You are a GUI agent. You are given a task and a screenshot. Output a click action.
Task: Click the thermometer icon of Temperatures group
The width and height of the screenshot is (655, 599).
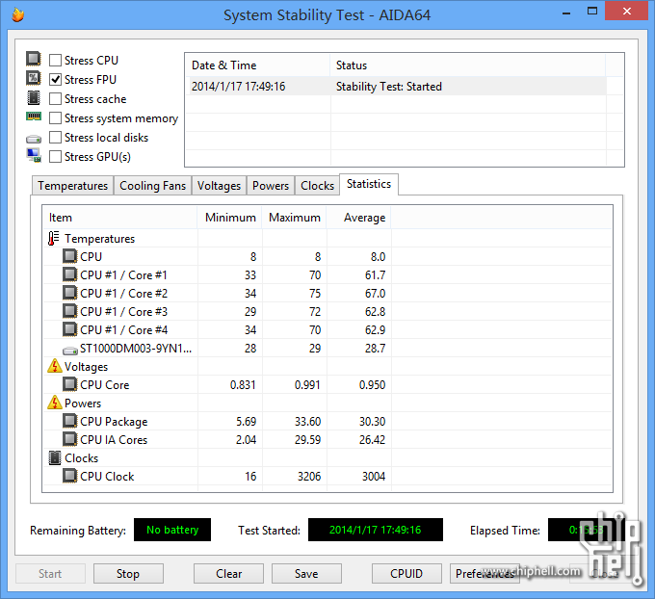[x=54, y=239]
